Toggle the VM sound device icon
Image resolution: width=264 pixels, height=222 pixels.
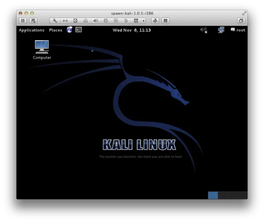coord(96,21)
